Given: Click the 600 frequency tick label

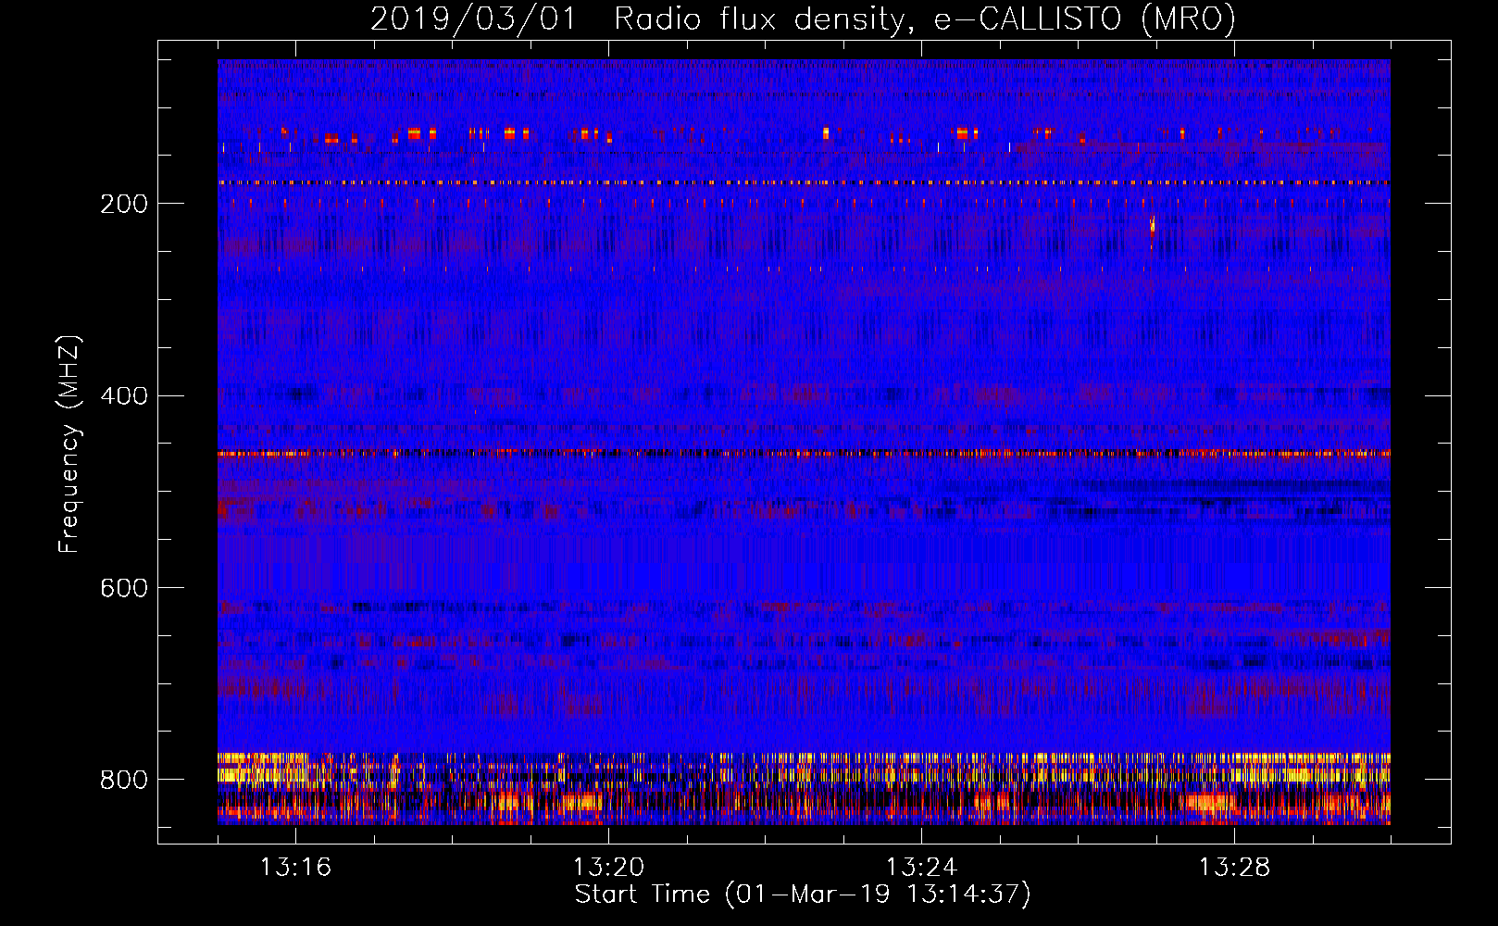Looking at the screenshot, I should tap(124, 589).
